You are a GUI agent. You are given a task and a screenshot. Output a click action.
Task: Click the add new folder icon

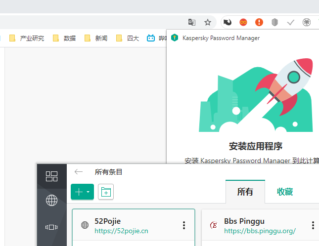[x=106, y=192]
